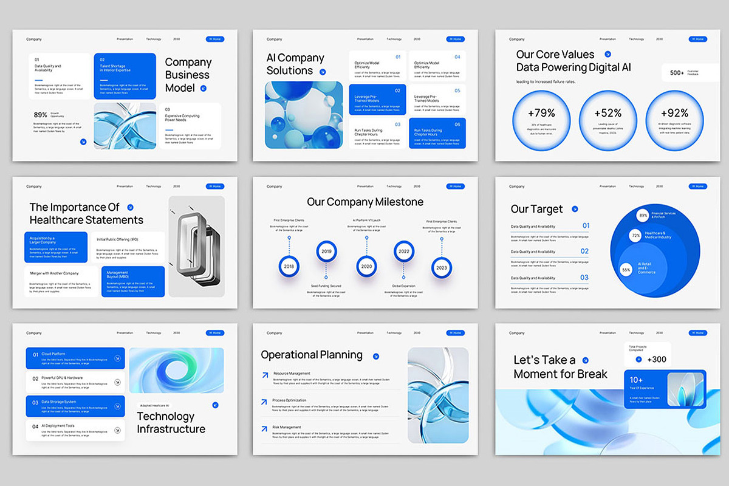
Task: Click the 55% AI Retail and E-Commerce bubble
Action: click(626, 269)
